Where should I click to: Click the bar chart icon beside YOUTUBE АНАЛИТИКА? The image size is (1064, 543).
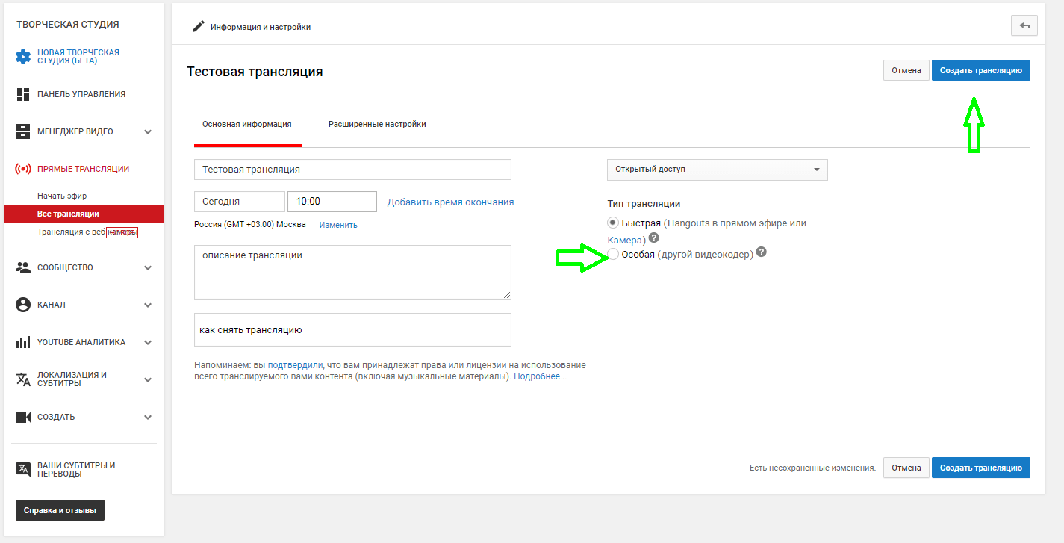tap(23, 342)
